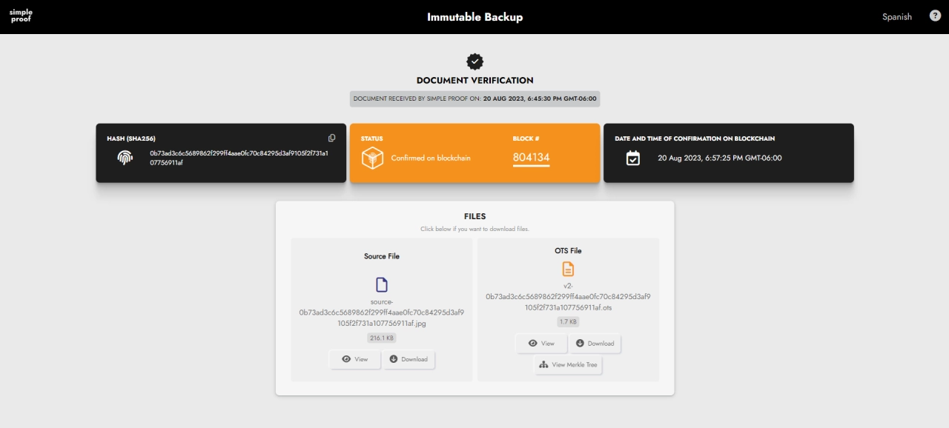
Task: Click the blockchain cube status icon
Action: click(372, 158)
